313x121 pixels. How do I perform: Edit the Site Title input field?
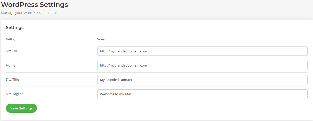[x=202, y=80]
